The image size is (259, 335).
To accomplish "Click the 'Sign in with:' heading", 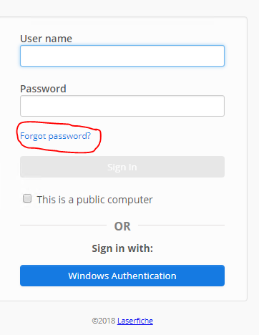I will pyautogui.click(x=122, y=248).
